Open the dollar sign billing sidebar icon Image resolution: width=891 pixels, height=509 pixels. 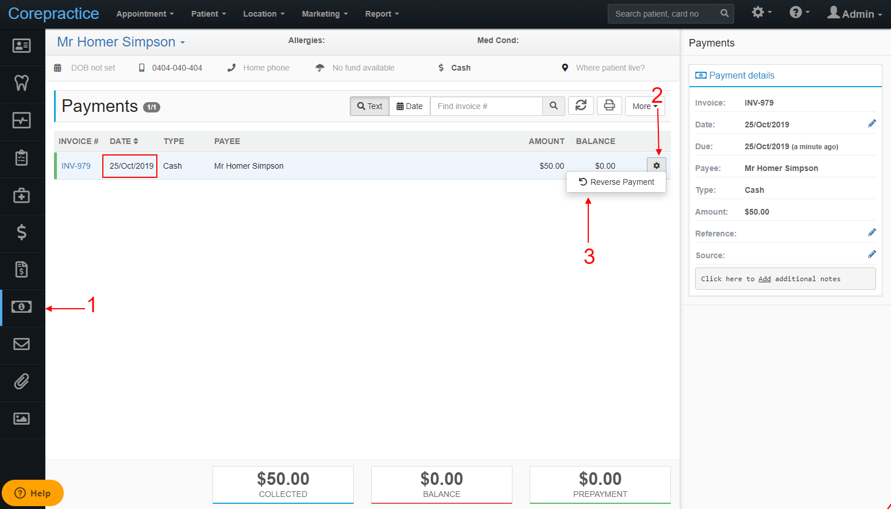click(x=22, y=232)
